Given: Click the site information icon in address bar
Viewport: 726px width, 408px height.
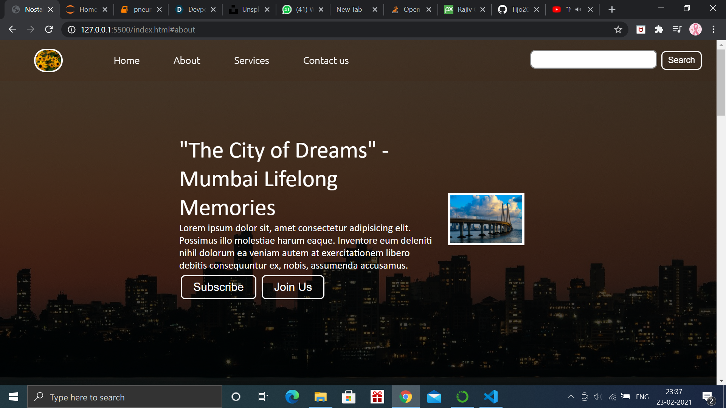Looking at the screenshot, I should coord(71,29).
